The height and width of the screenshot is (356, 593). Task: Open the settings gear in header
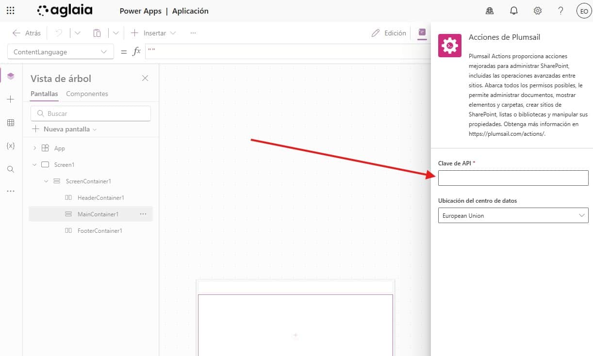538,11
